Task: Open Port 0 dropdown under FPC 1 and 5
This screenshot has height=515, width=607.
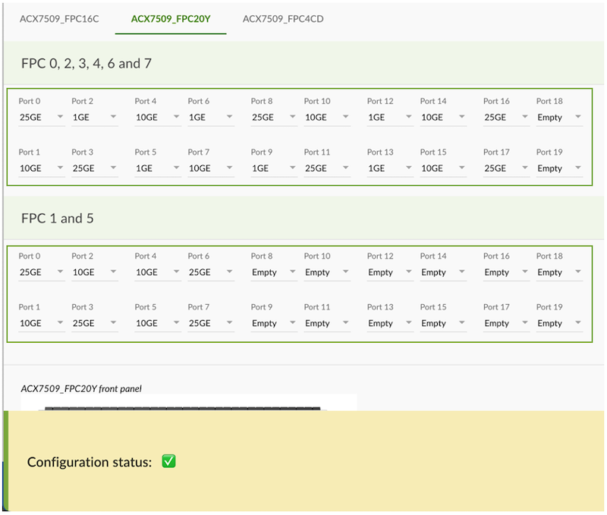Action: 42,272
